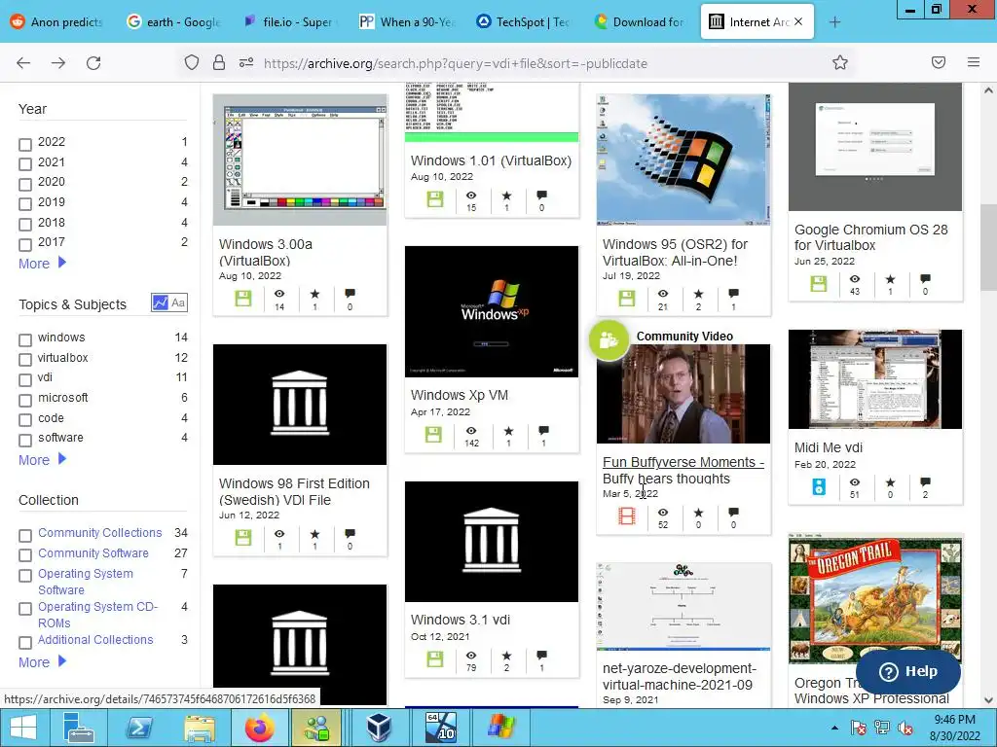
Task: Open the Pocket save icon
Action: click(939, 62)
